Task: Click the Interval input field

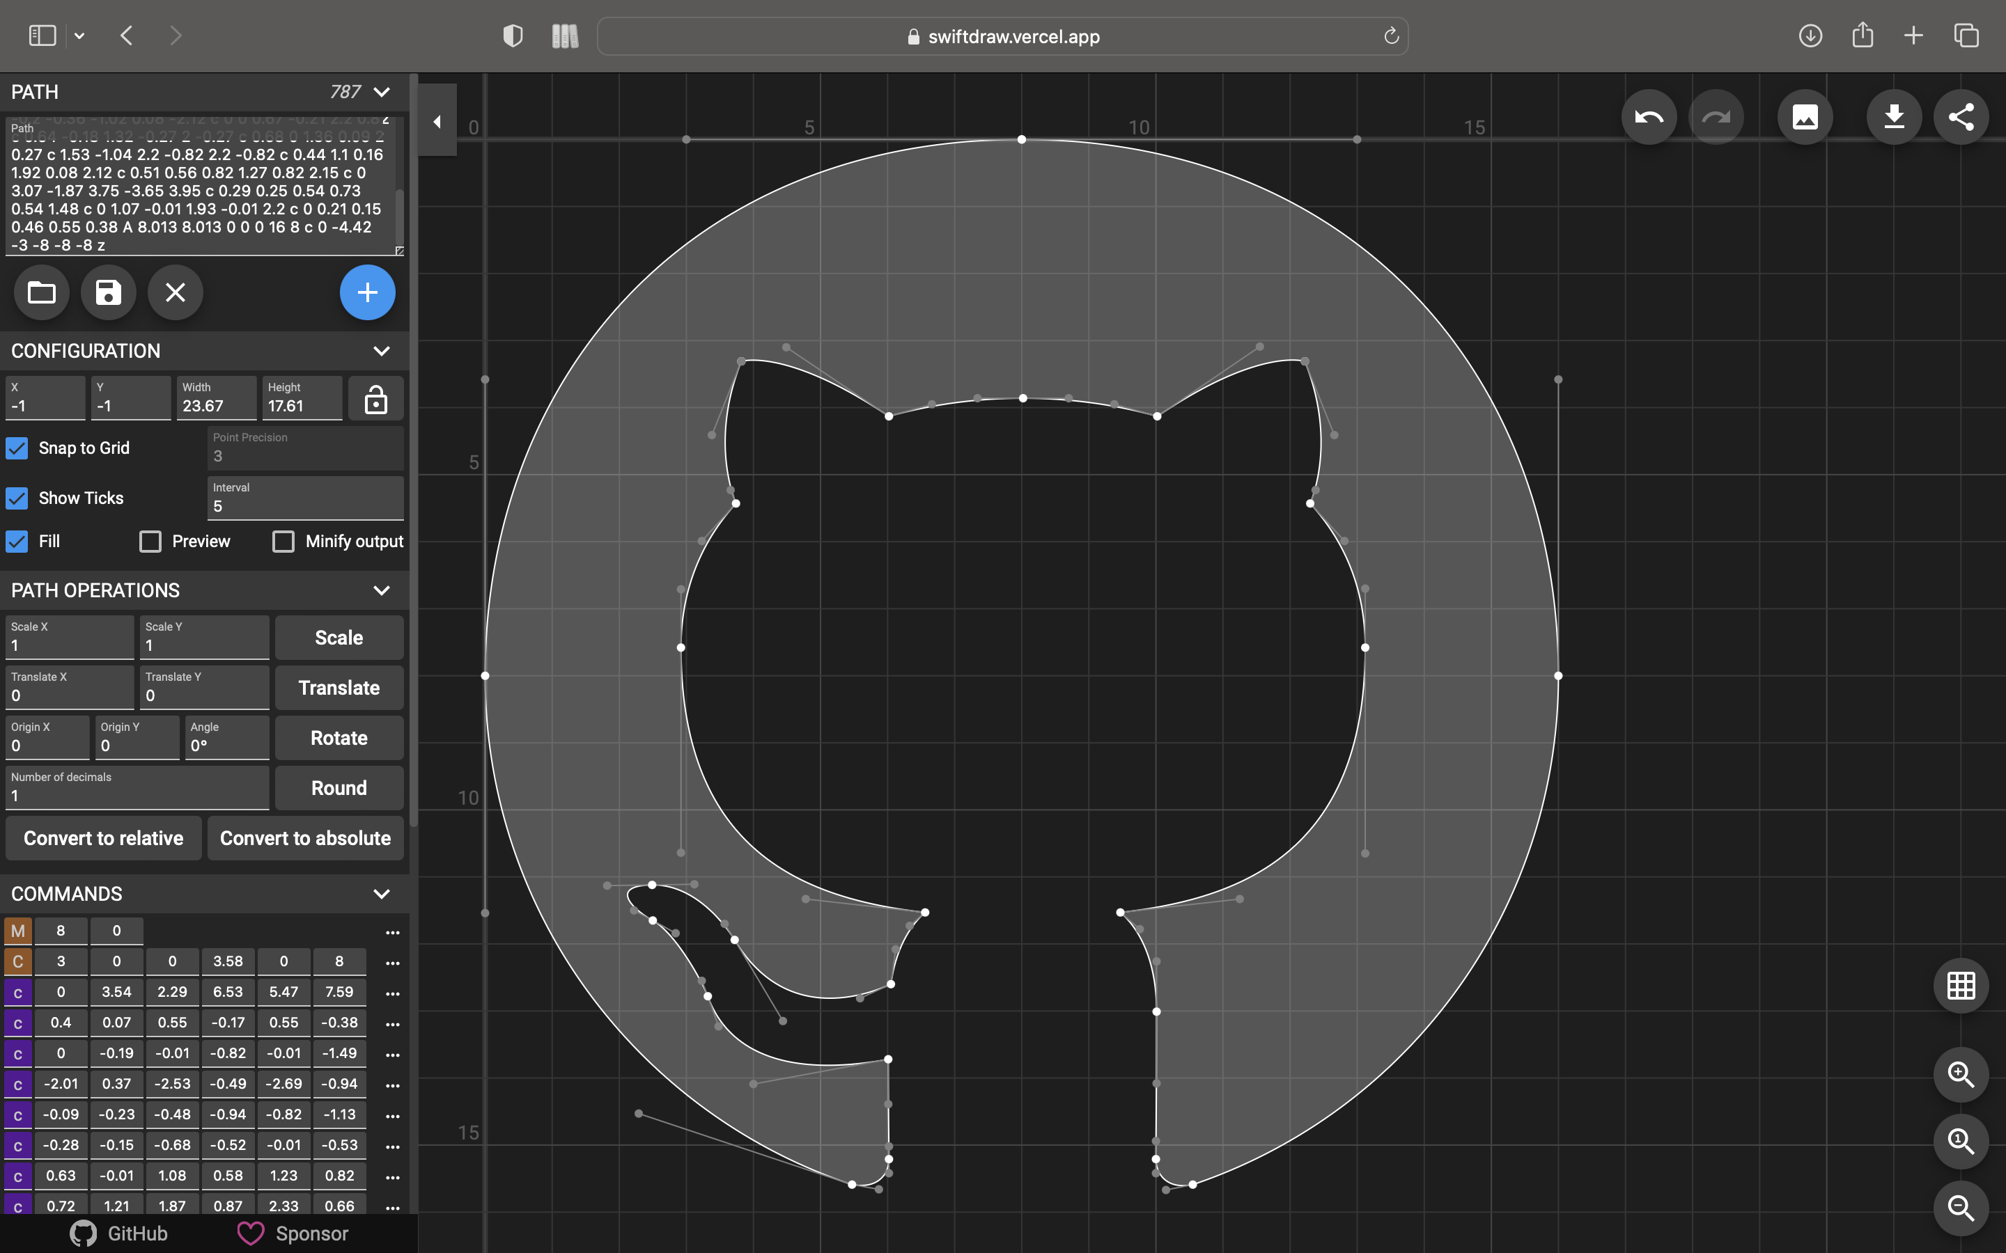Action: tap(305, 505)
